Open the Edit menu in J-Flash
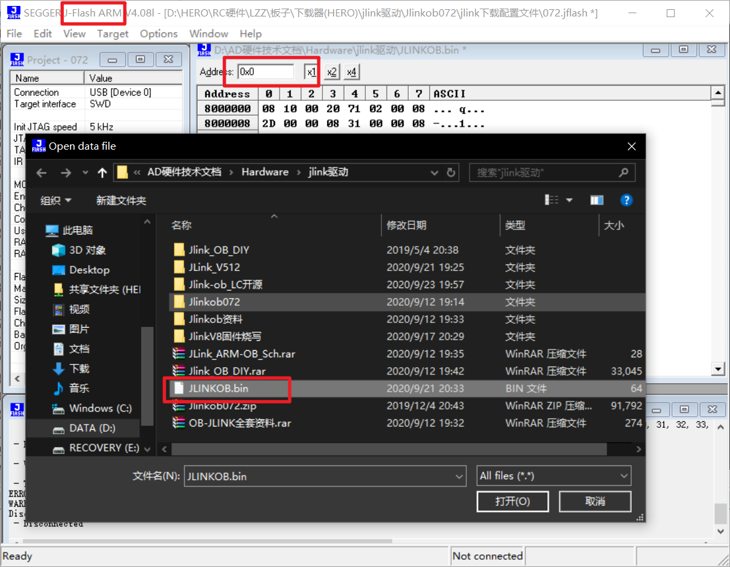 pos(42,34)
